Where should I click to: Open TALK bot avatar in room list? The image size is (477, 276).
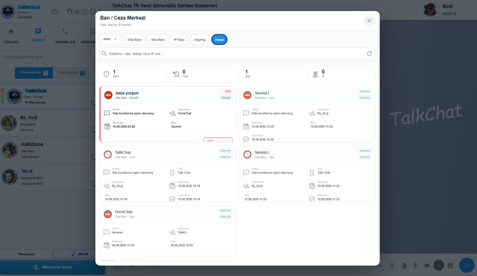point(10,177)
